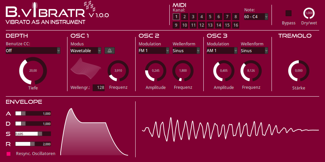Open the MIDI Note dropdown
Image resolution: width=325 pixels, height=162 pixels.
256,17
